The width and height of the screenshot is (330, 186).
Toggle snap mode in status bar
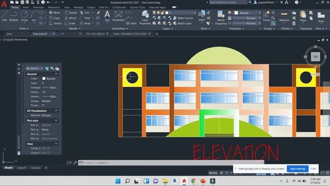pyautogui.click(x=227, y=173)
